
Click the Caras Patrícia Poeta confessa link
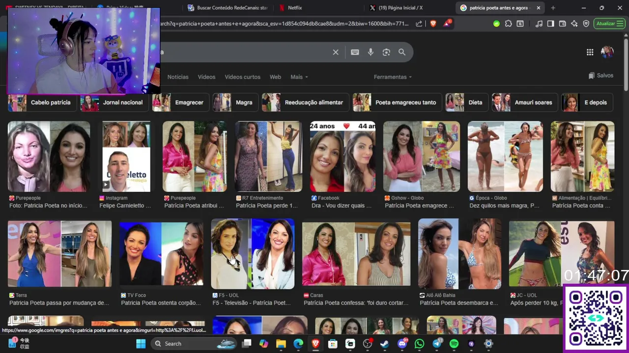point(356,303)
